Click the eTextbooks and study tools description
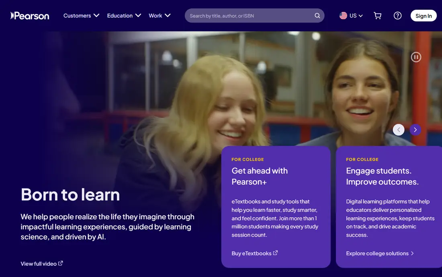The image size is (442, 277). coord(275,218)
